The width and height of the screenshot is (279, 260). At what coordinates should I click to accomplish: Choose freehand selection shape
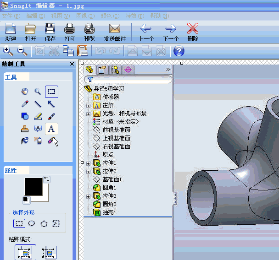point(56,223)
